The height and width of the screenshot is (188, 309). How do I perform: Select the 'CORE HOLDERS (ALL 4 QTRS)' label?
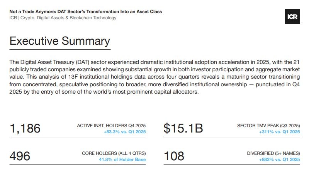(114, 153)
